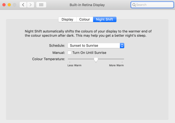Viewport: 175px width, 123px height.
Task: Switch to the Display tab
Action: 67,20
